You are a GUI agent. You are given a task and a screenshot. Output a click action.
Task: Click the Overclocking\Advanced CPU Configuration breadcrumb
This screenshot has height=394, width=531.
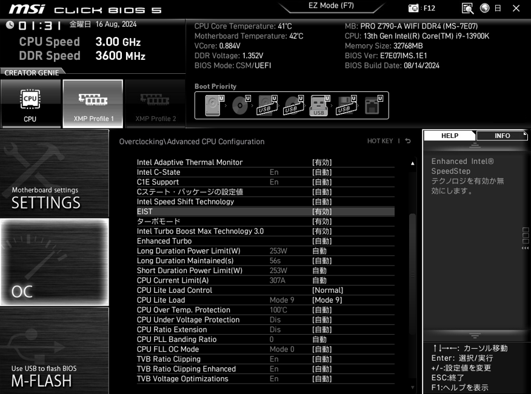pos(192,142)
